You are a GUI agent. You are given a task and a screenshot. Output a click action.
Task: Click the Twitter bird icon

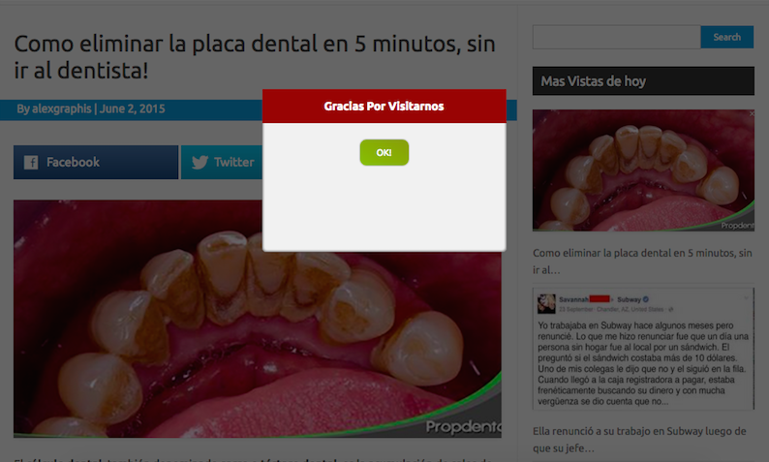pyautogui.click(x=200, y=163)
